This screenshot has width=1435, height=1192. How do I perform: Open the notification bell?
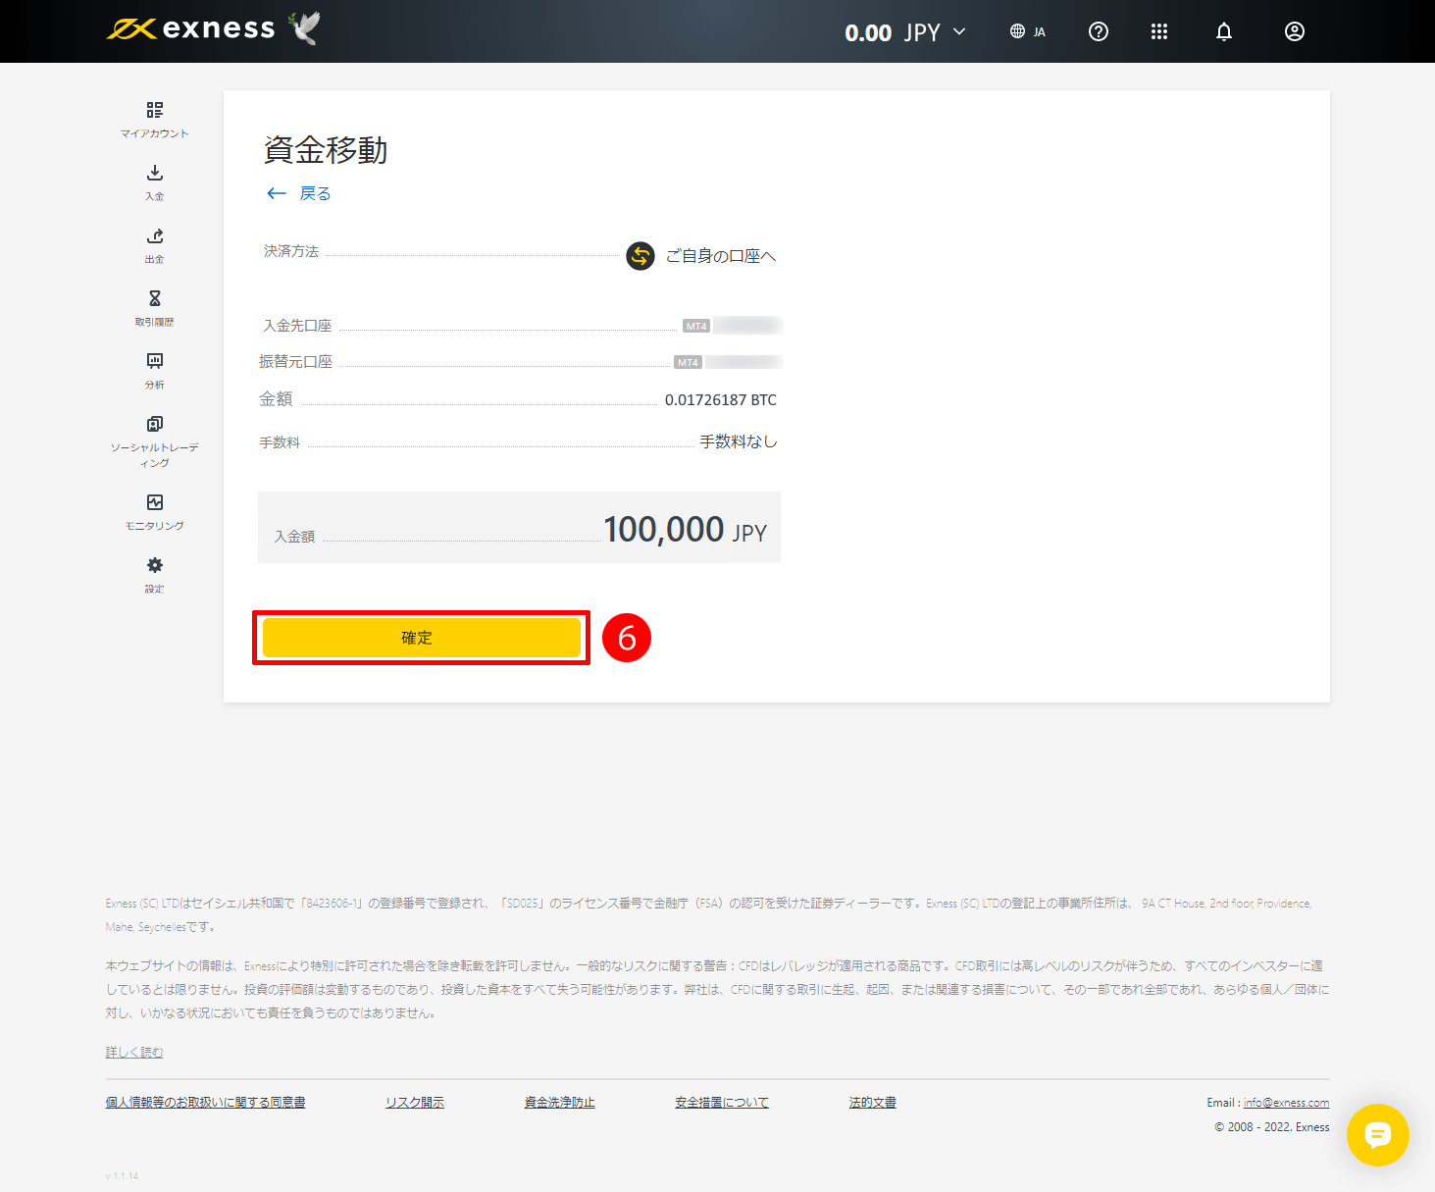pyautogui.click(x=1223, y=30)
